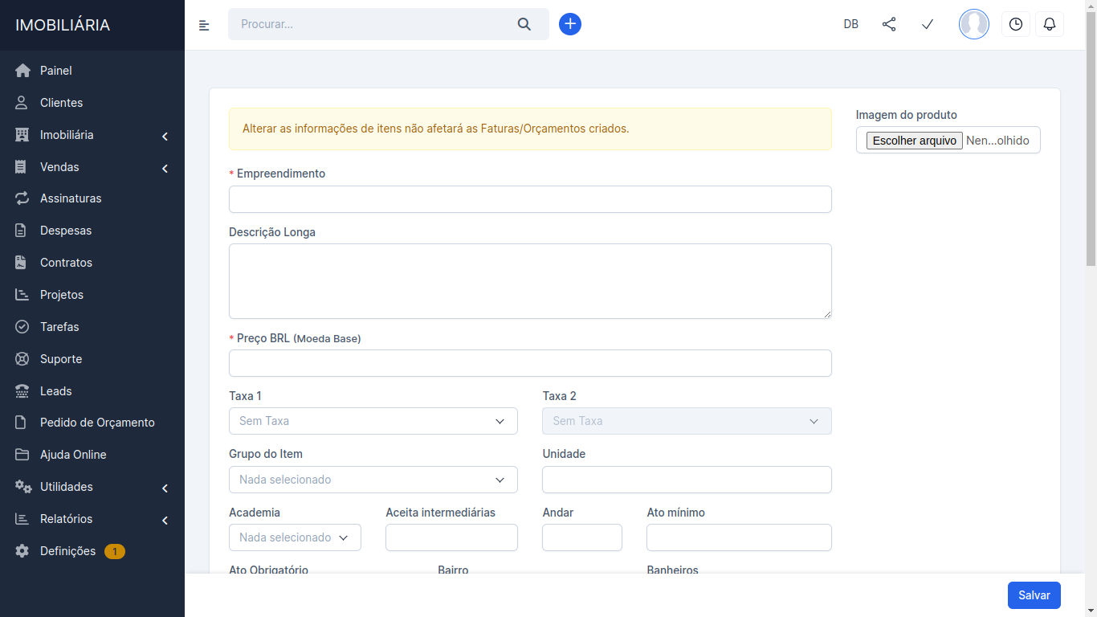Open the share icon in top bar
The width and height of the screenshot is (1097, 617).
889,24
